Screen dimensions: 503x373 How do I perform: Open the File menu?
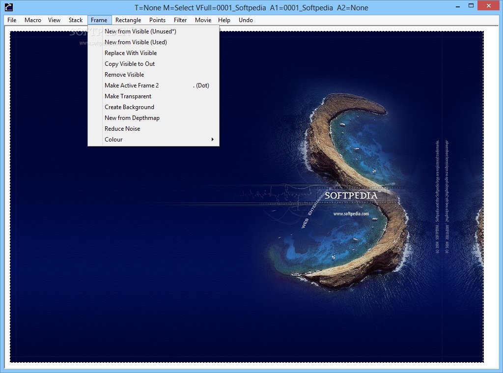tap(12, 20)
